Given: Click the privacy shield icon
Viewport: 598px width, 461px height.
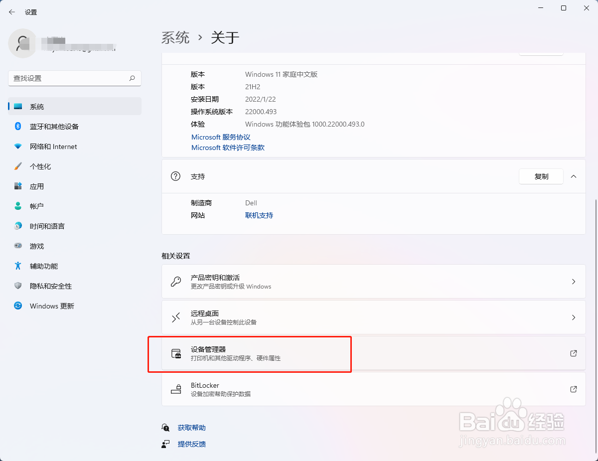Looking at the screenshot, I should [18, 286].
